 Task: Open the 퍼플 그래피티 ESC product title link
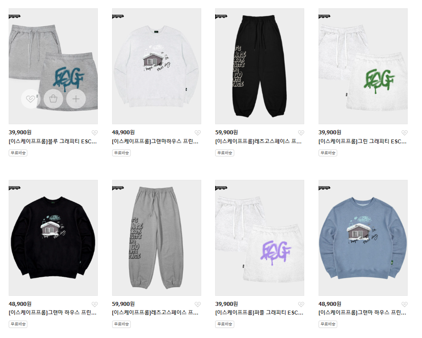(x=259, y=313)
